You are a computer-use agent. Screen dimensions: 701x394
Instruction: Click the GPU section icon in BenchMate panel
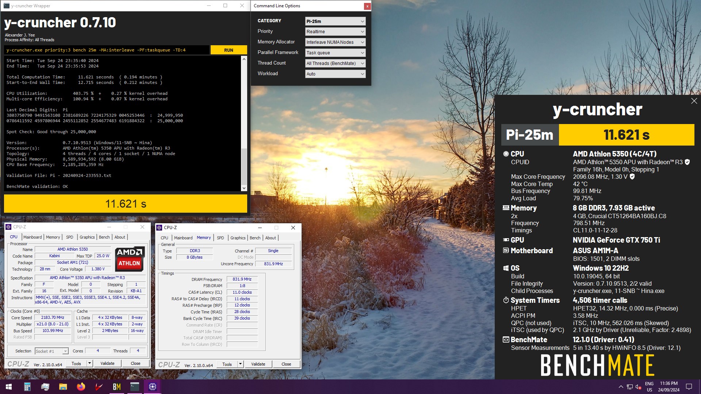[506, 240]
